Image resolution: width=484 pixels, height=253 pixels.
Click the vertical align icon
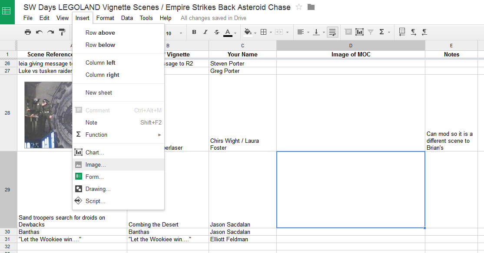pos(316,32)
